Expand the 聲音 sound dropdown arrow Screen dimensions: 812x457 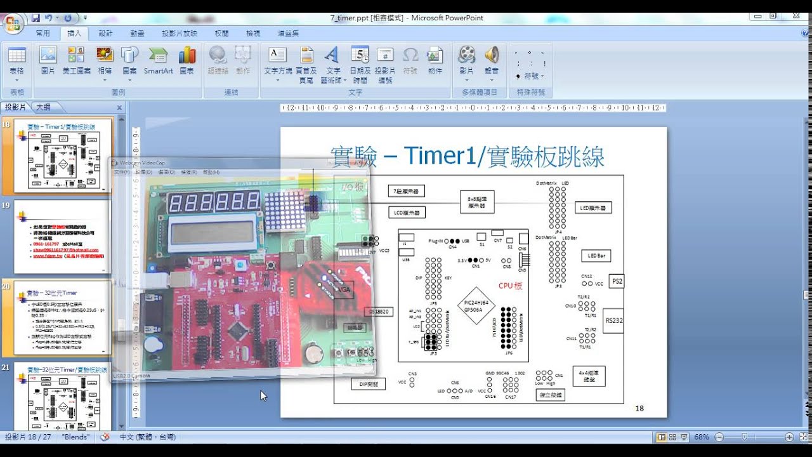coord(492,81)
